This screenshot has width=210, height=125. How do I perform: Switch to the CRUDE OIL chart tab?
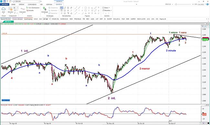pos(55,19)
